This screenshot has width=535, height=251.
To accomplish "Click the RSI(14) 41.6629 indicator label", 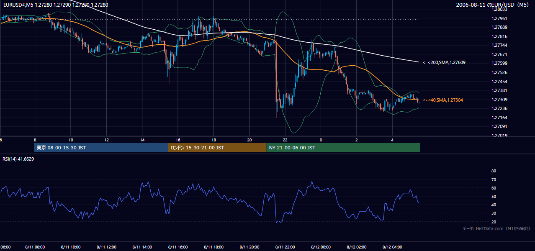I will tap(18, 159).
